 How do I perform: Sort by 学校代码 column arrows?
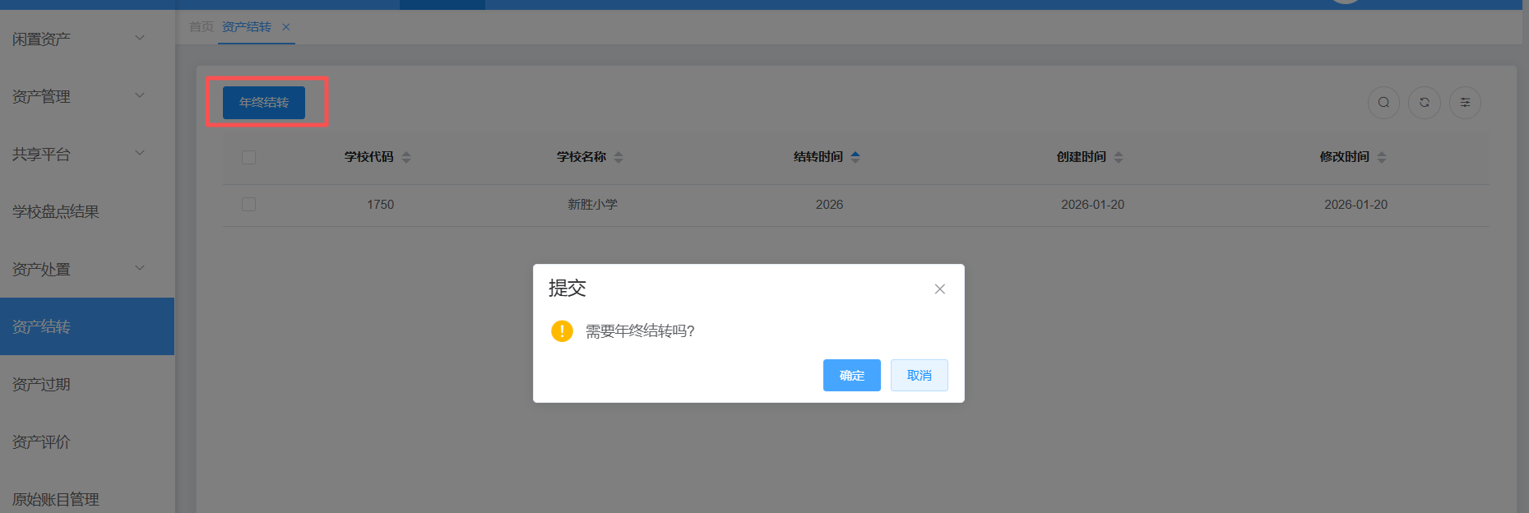tap(406, 157)
